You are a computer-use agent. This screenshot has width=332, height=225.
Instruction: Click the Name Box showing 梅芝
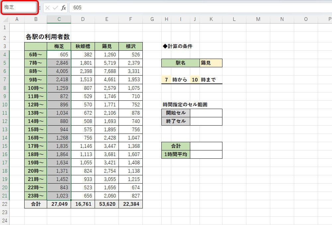[19, 7]
